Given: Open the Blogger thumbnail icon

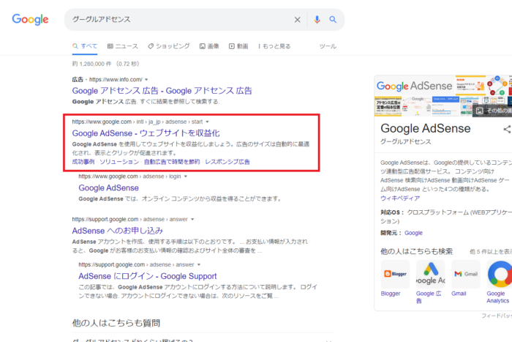Looking at the screenshot, I should pos(395,274).
